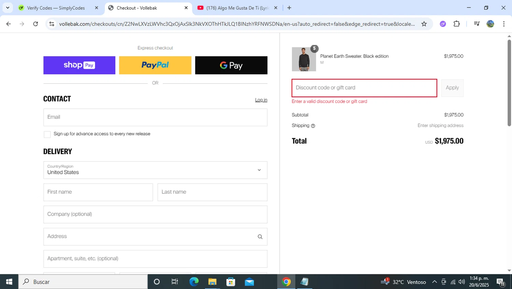Open the Extensions puzzle icon

pos(457,24)
